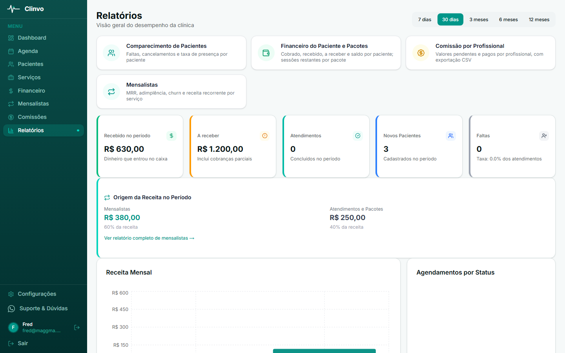Open Comissões from the sidebar
The image size is (565, 353).
pos(44,117)
